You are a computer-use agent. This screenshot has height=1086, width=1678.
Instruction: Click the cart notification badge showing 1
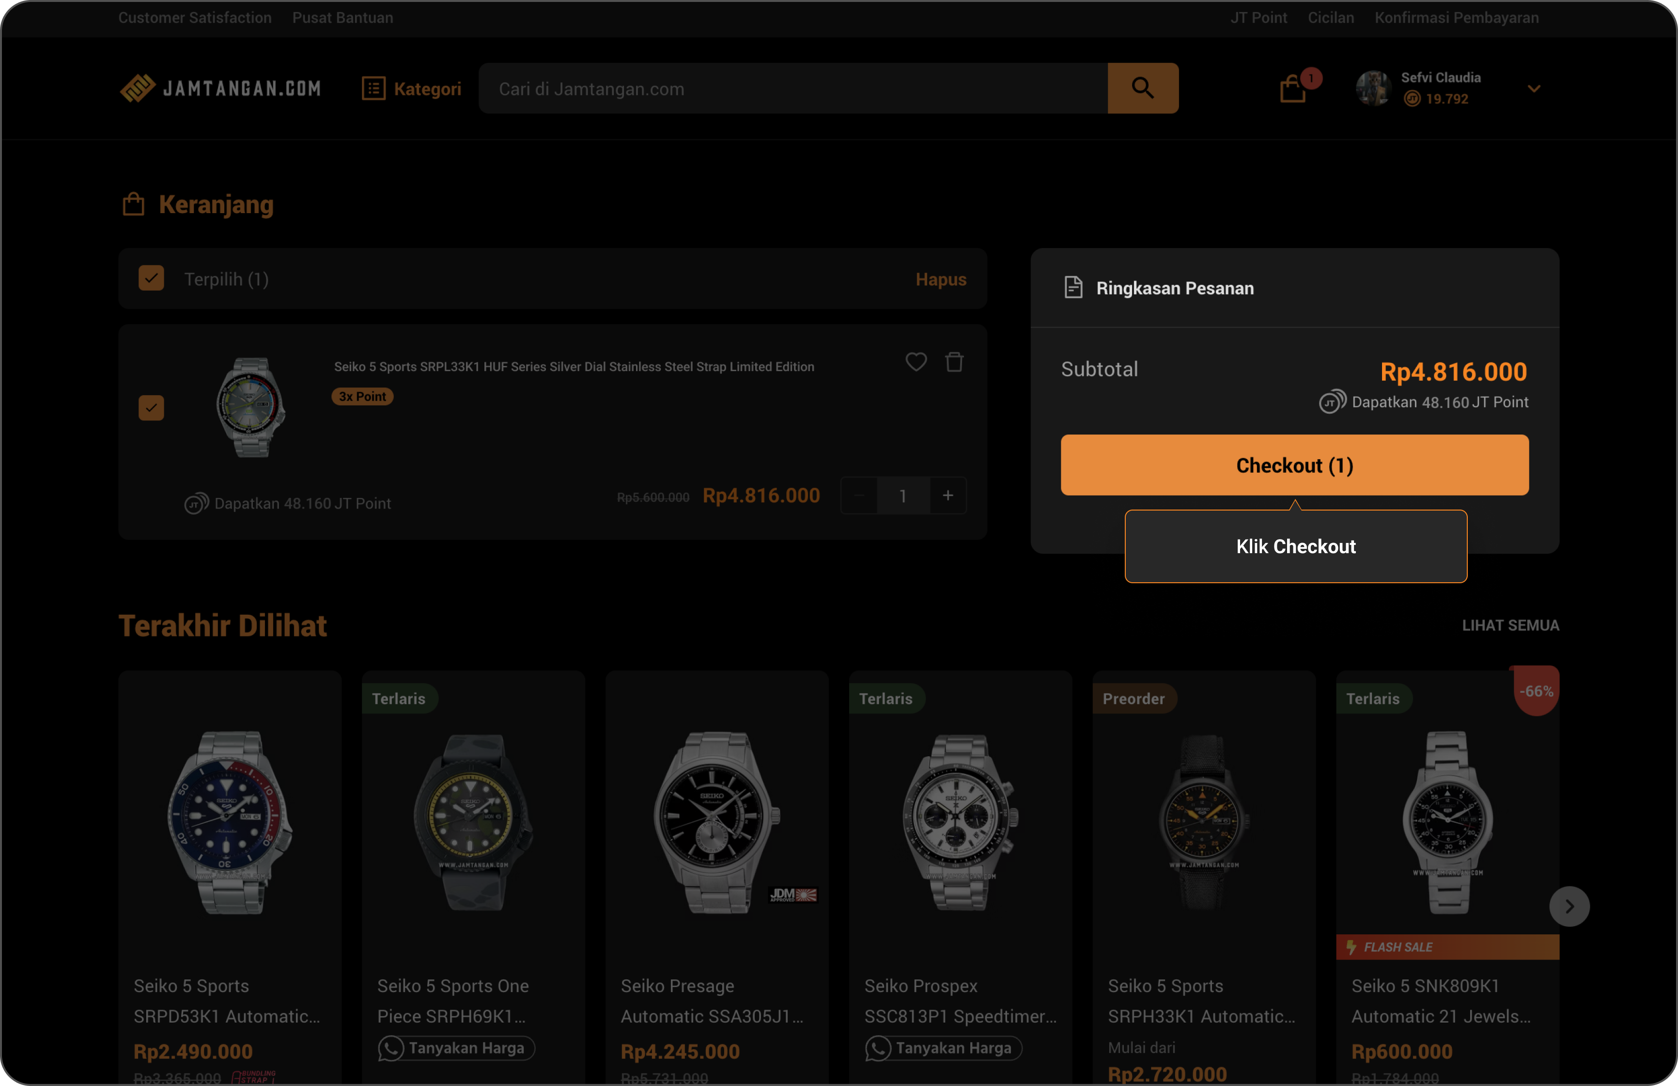coord(1311,78)
